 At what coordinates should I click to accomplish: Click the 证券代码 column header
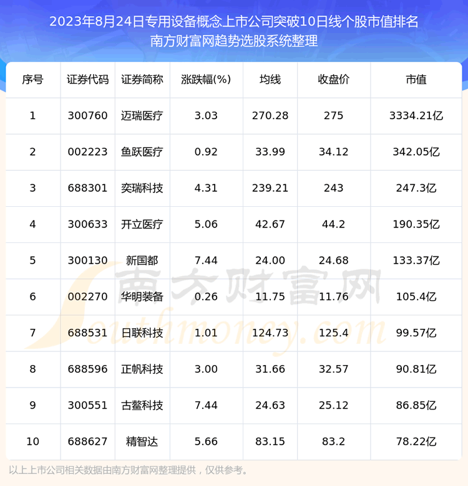point(88,80)
